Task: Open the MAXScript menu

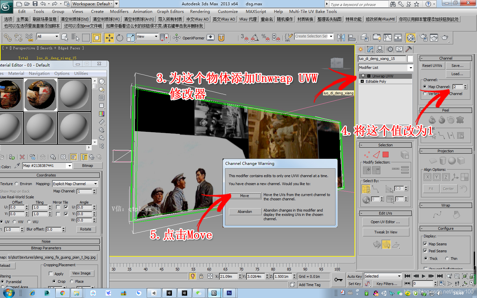Action: 256,12
